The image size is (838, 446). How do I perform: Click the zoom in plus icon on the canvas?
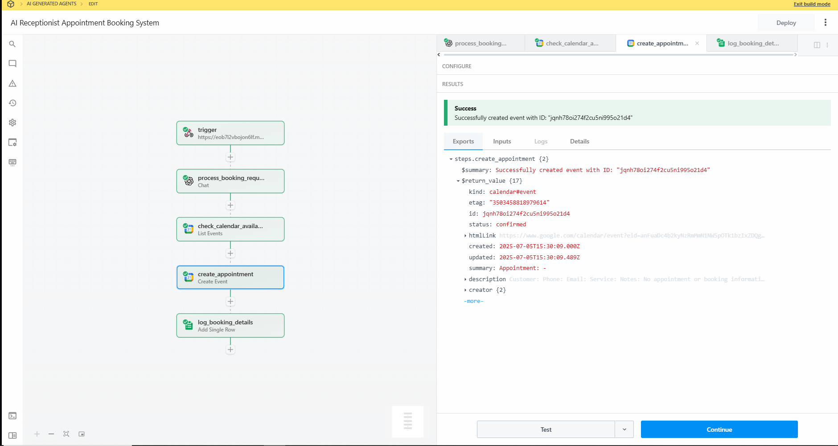point(37,434)
